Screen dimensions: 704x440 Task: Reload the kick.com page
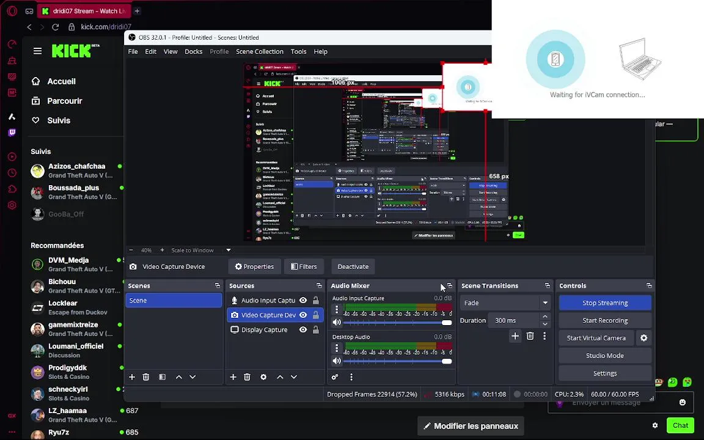pyautogui.click(x=56, y=27)
